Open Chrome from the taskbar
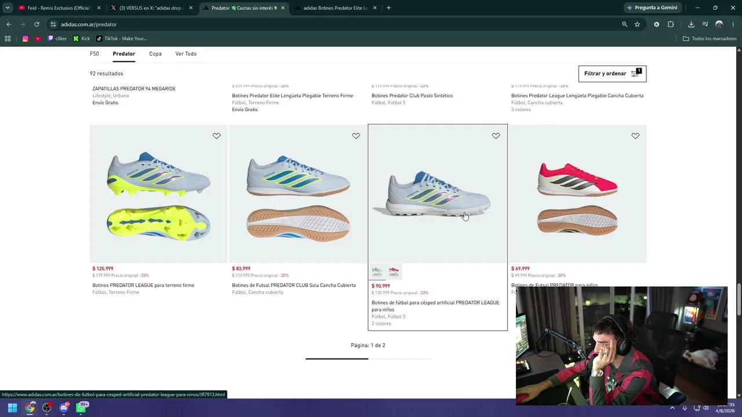Viewport: 742px width, 417px height. (x=30, y=408)
